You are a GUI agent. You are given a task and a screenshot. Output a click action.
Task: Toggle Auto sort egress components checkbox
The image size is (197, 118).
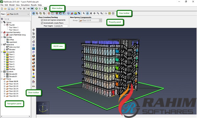pyautogui.click(x=42, y=20)
